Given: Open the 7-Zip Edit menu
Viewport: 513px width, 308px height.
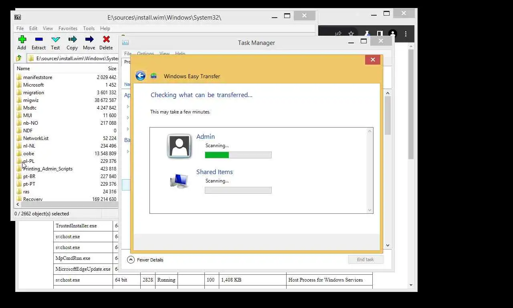Looking at the screenshot, I should (33, 28).
